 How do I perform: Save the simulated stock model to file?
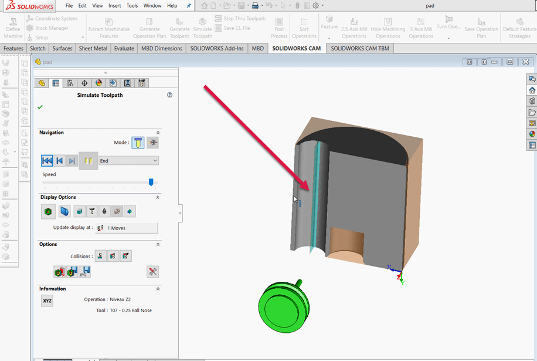(x=72, y=272)
